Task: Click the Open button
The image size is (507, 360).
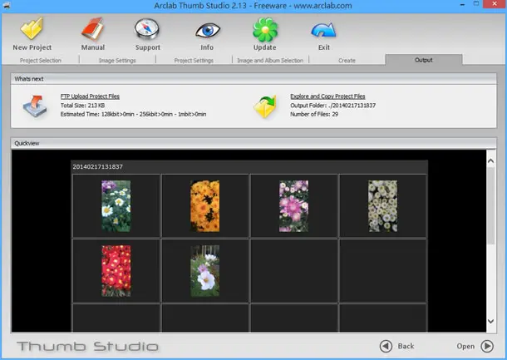Action: [x=475, y=346]
